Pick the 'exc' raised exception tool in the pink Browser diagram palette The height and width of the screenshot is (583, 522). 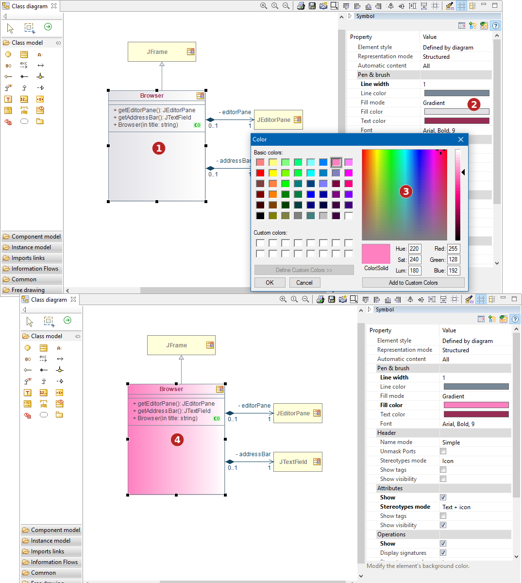click(x=43, y=359)
